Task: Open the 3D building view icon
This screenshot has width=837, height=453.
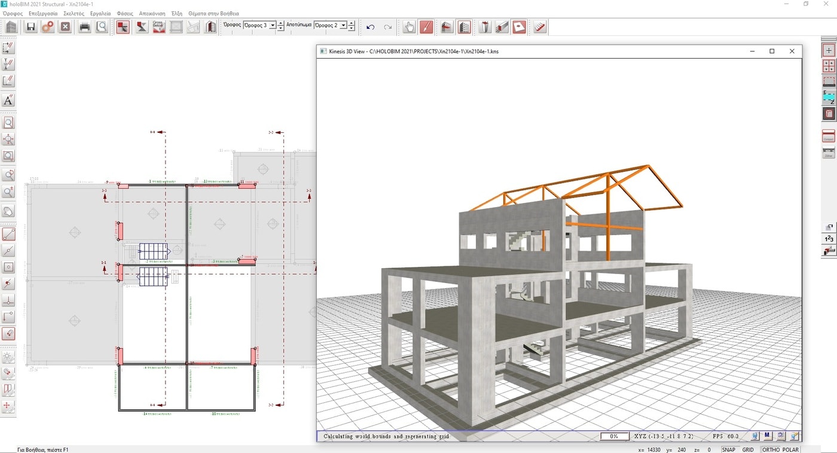Action: [x=465, y=27]
